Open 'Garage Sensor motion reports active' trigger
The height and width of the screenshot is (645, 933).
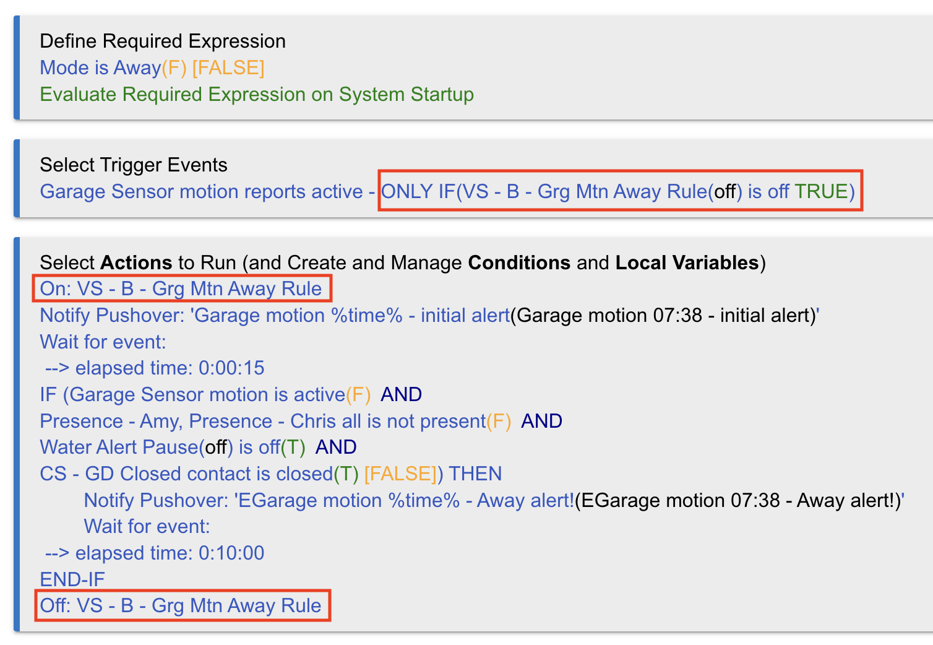coord(201,191)
